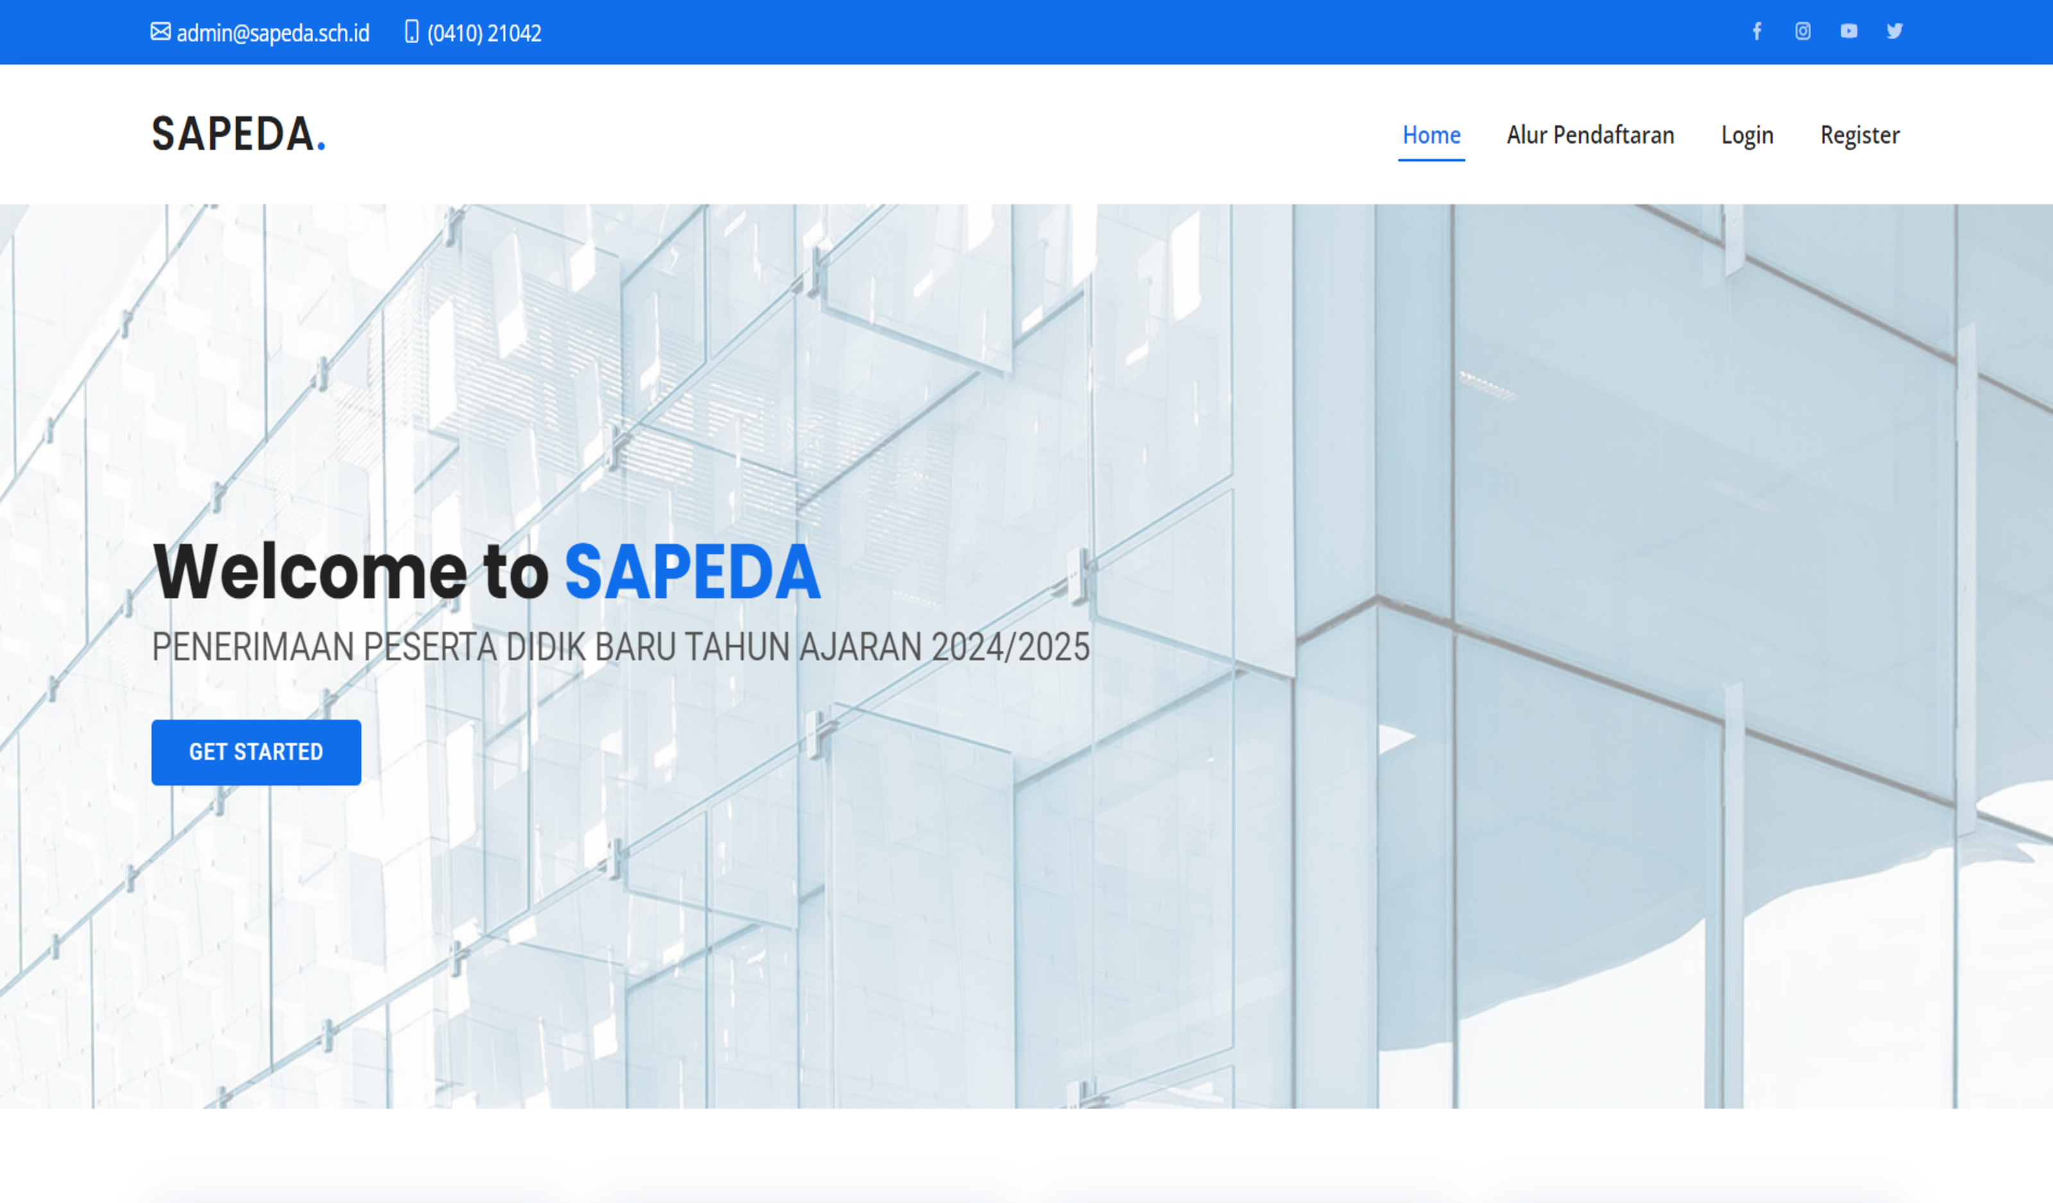Go to the Home menu item
The image size is (2053, 1203).
point(1431,135)
